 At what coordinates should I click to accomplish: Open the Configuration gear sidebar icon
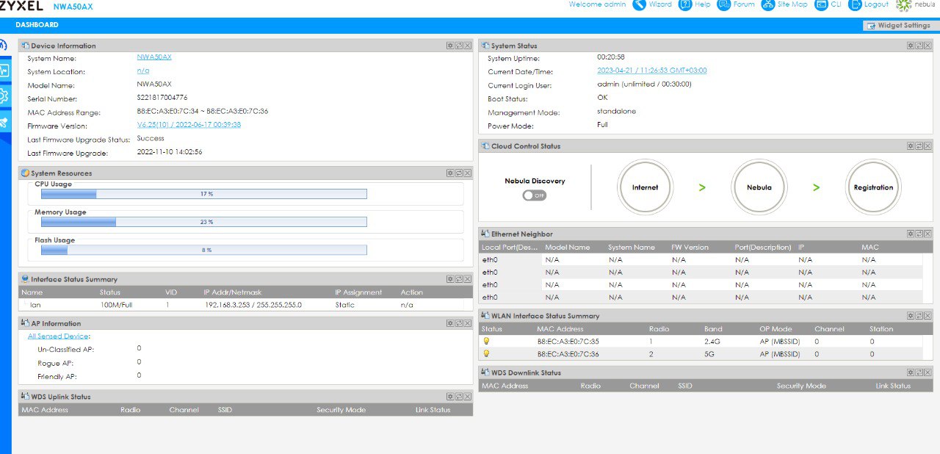4,96
